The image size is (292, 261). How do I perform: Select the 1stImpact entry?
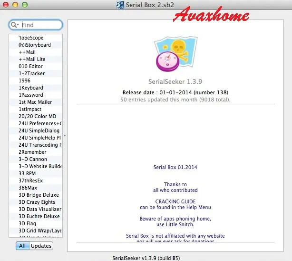[36, 109]
